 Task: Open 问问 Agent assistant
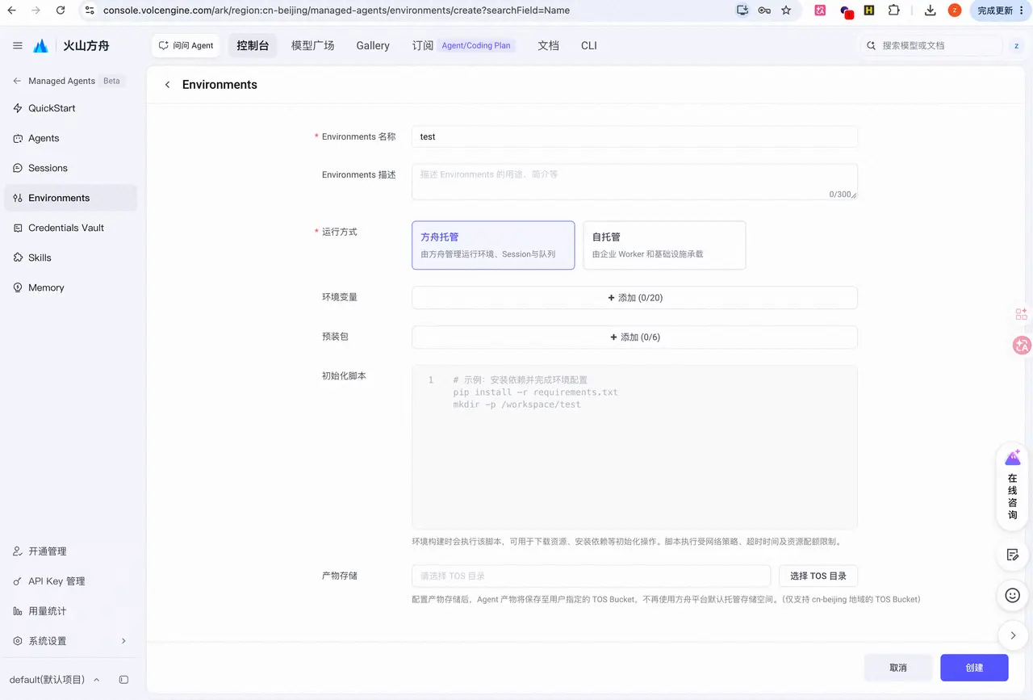pyautogui.click(x=186, y=46)
